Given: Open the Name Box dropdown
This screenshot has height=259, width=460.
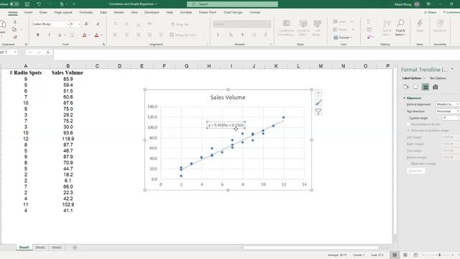Looking at the screenshot, I should pyautogui.click(x=15, y=53).
